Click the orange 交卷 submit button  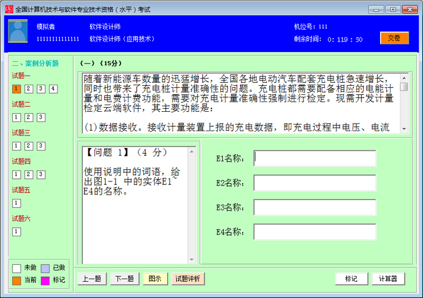point(394,37)
